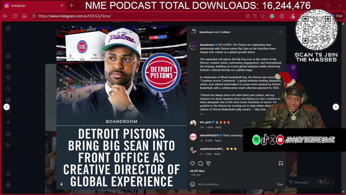Click the browser Back arrow
Image resolution: width=346 pixels, height=195 pixels.
(5, 16)
